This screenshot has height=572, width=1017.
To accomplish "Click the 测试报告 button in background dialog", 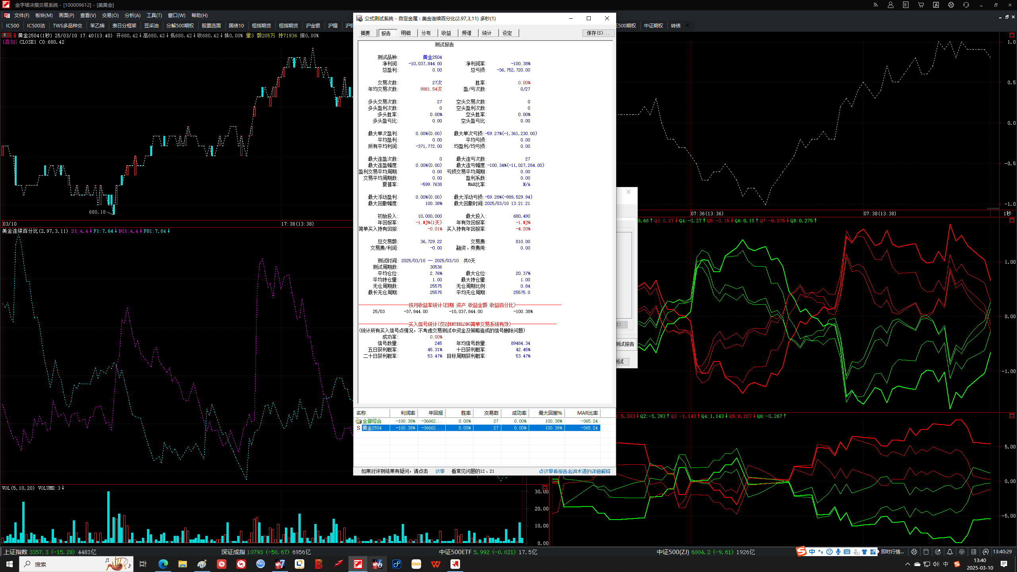I will 626,344.
